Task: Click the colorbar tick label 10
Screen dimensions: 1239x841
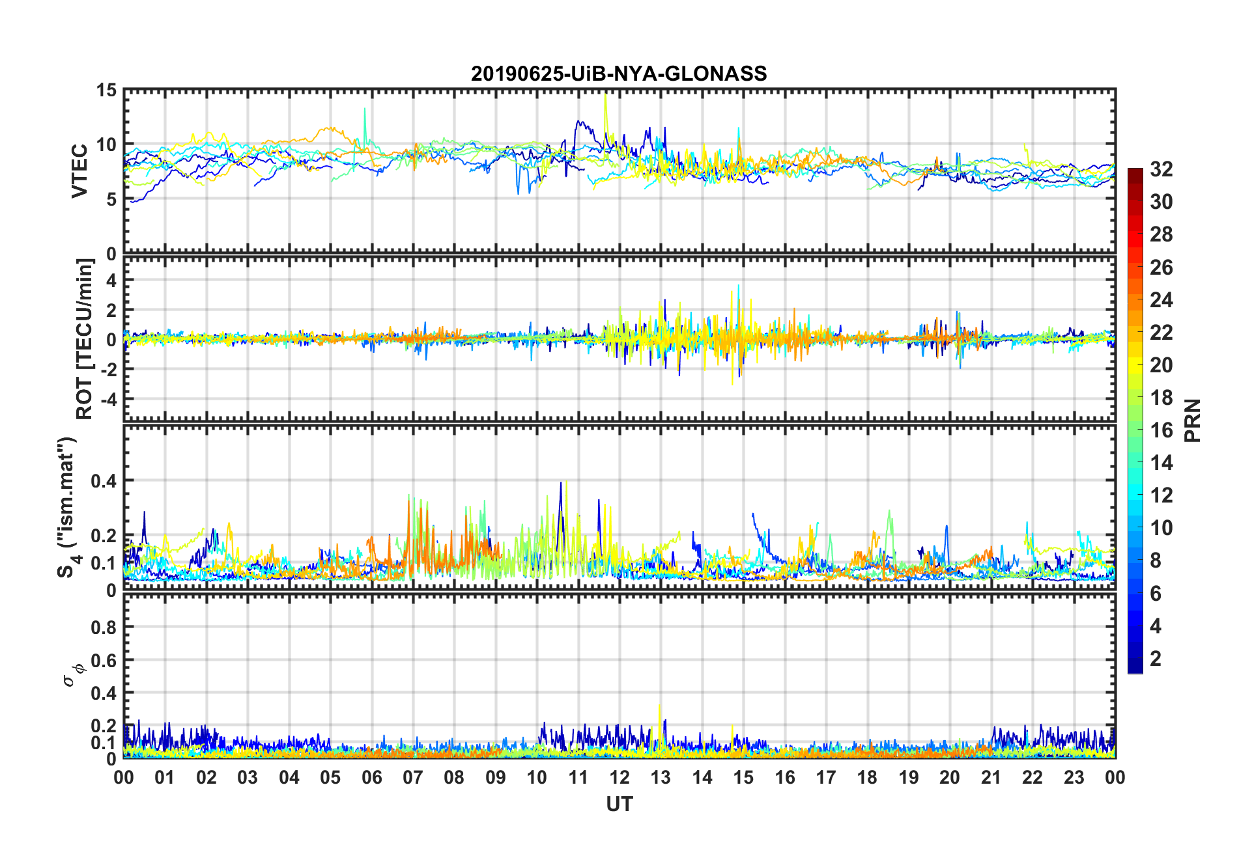Action: click(x=1161, y=528)
